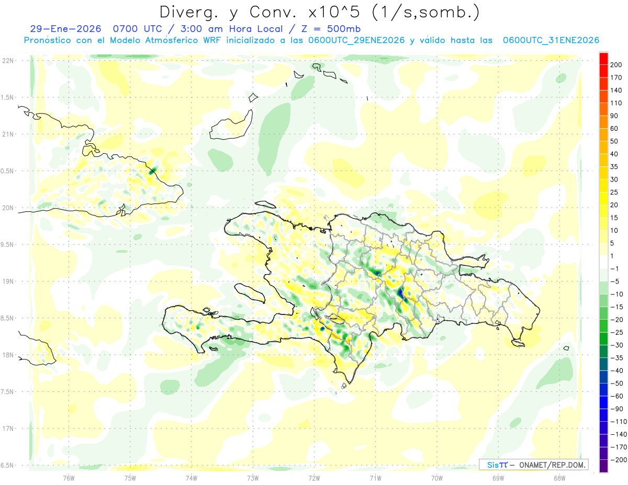Click the "-5" color scale value

pyautogui.click(x=614, y=281)
